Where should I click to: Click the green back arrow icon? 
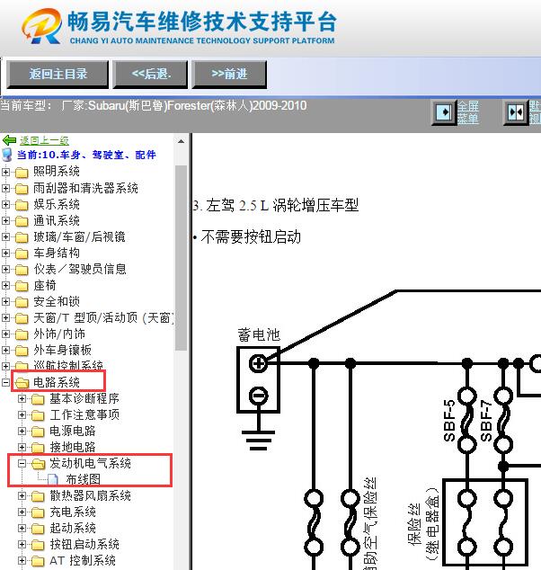pos(9,140)
